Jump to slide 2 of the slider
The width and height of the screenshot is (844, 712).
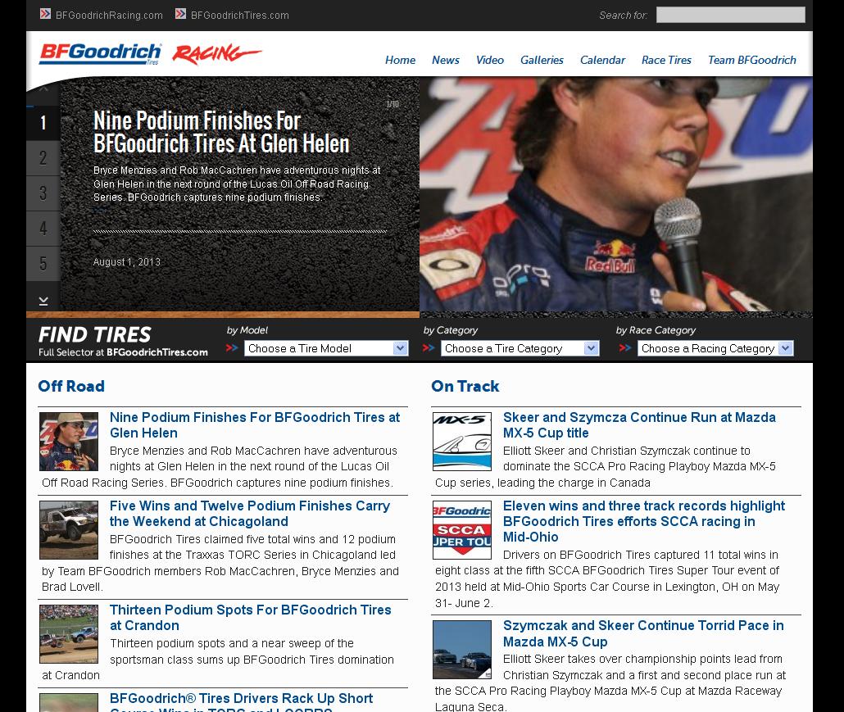coord(43,158)
